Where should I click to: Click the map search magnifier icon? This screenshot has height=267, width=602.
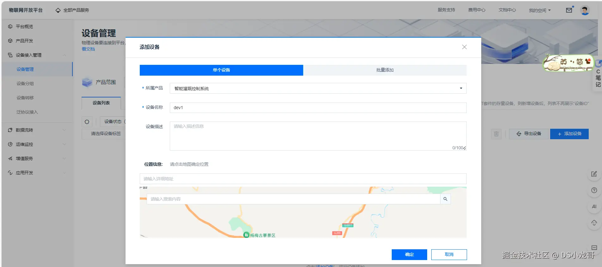point(445,199)
